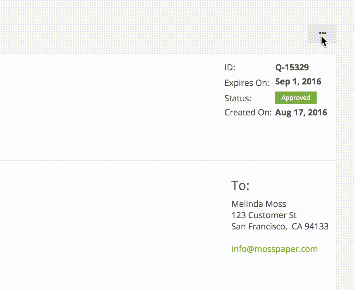Click the 94133 zip code
The height and width of the screenshot is (290, 354).
[317, 226]
